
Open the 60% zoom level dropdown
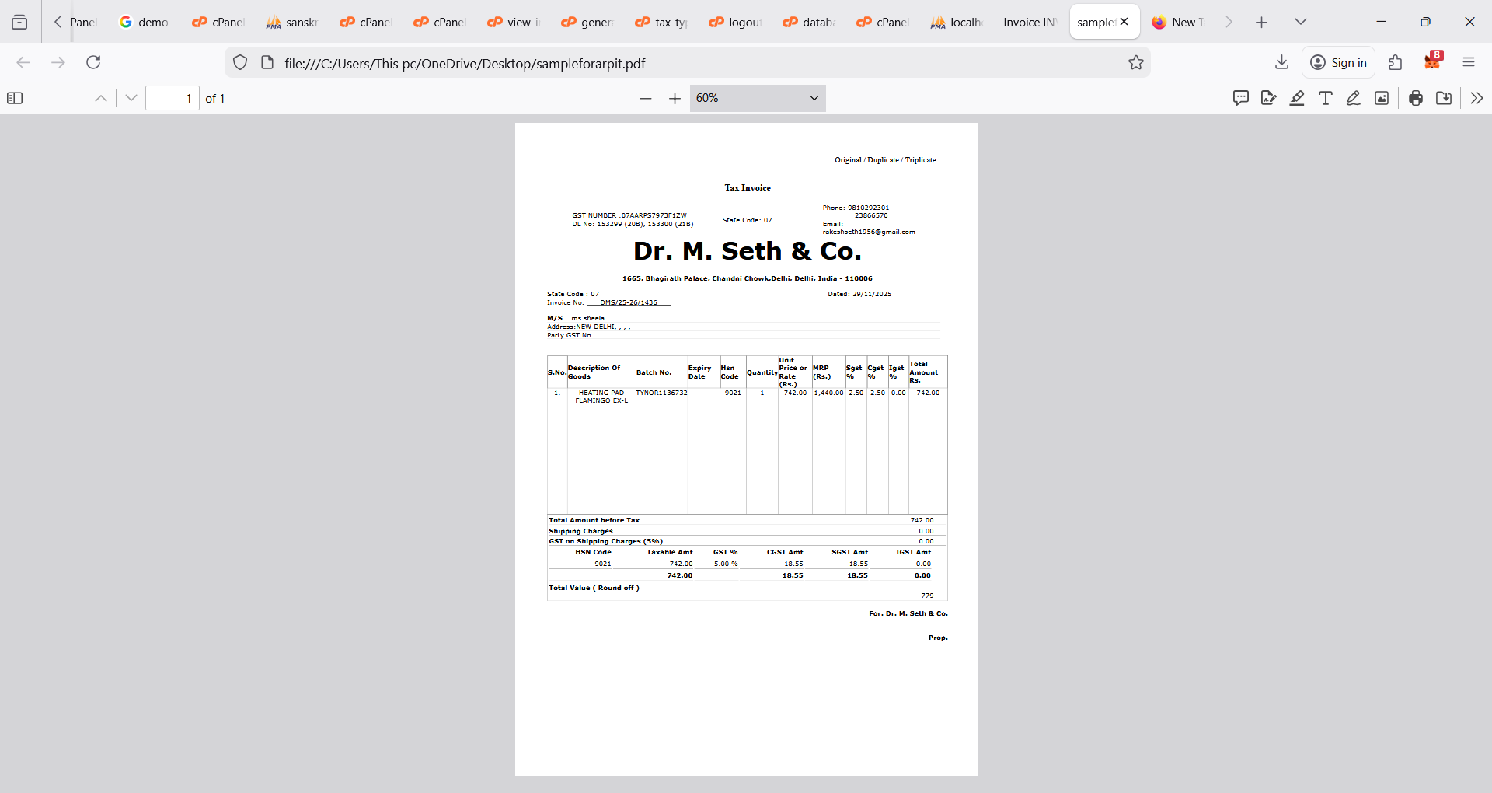point(757,98)
